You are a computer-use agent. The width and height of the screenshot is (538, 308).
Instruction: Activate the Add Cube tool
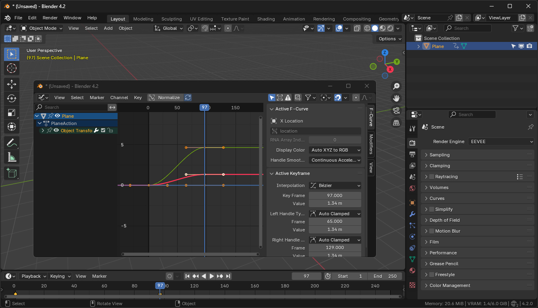(x=12, y=173)
